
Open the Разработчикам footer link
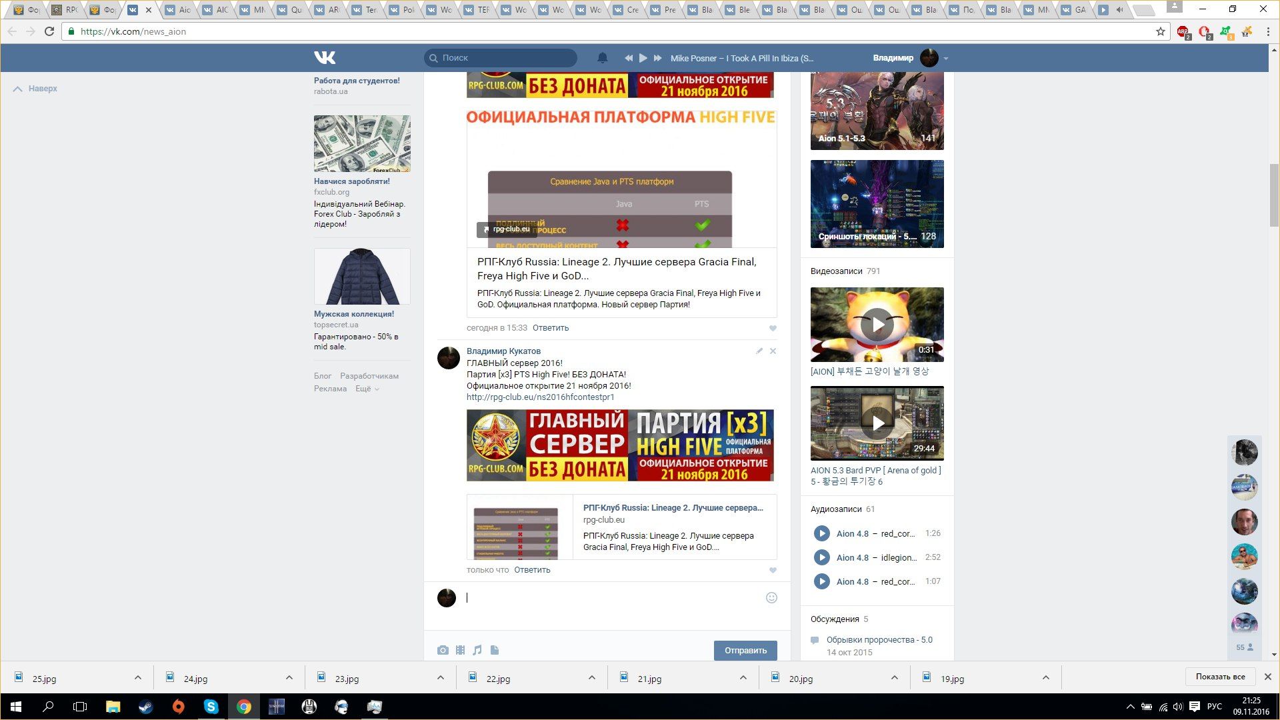369,376
